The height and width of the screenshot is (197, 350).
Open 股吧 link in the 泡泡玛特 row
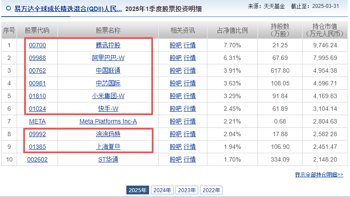pos(176,134)
